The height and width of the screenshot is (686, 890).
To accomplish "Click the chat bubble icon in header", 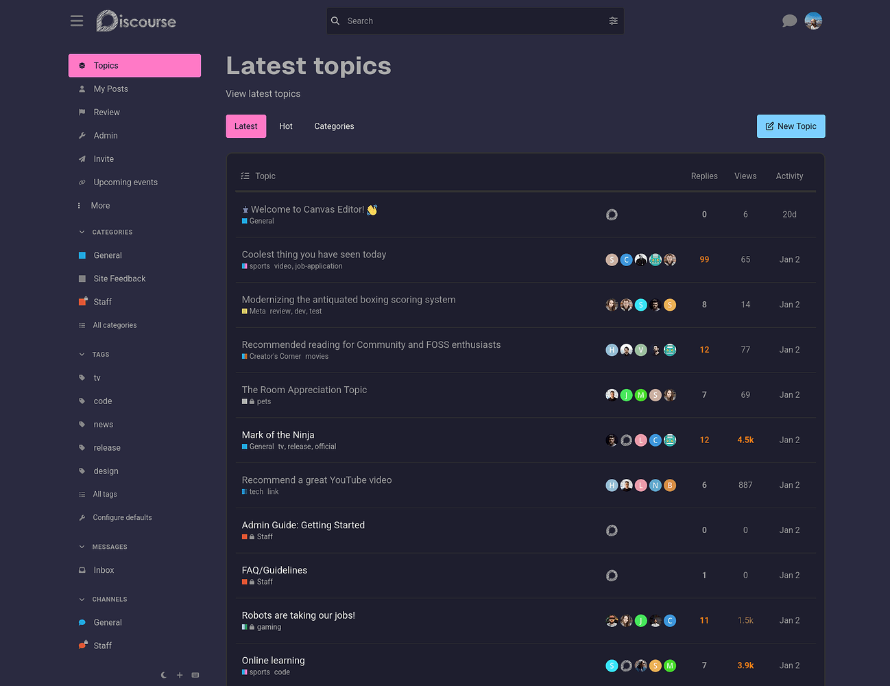I will pos(789,21).
